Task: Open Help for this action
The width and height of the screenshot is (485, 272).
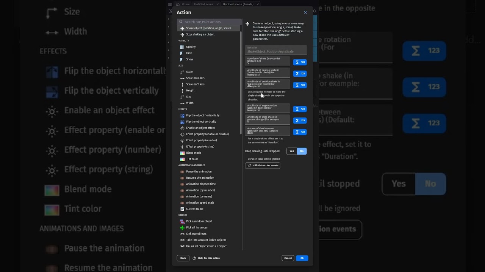Action: 206,258
